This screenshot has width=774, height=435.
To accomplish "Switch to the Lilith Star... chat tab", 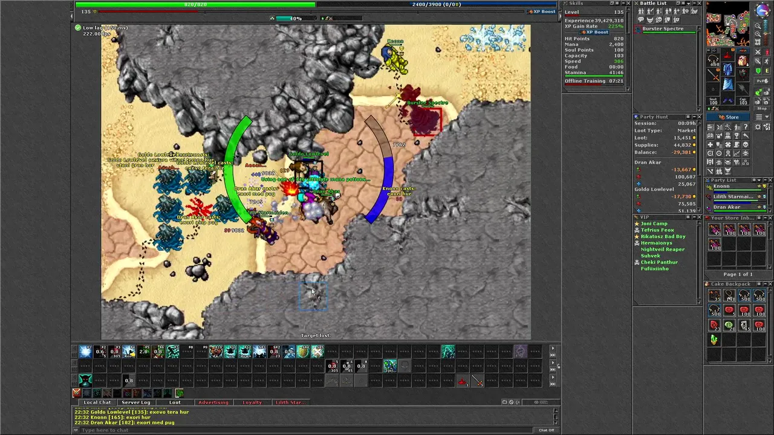I will click(x=291, y=402).
